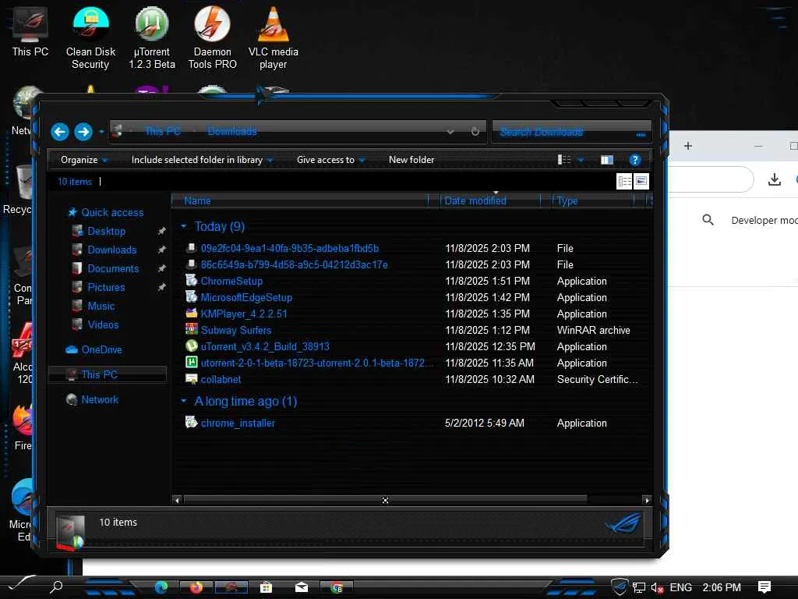
Task: Open view options dropdown arrow beside view icon
Action: click(x=580, y=160)
